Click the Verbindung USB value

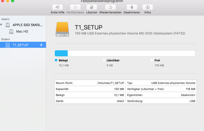click(x=192, y=101)
